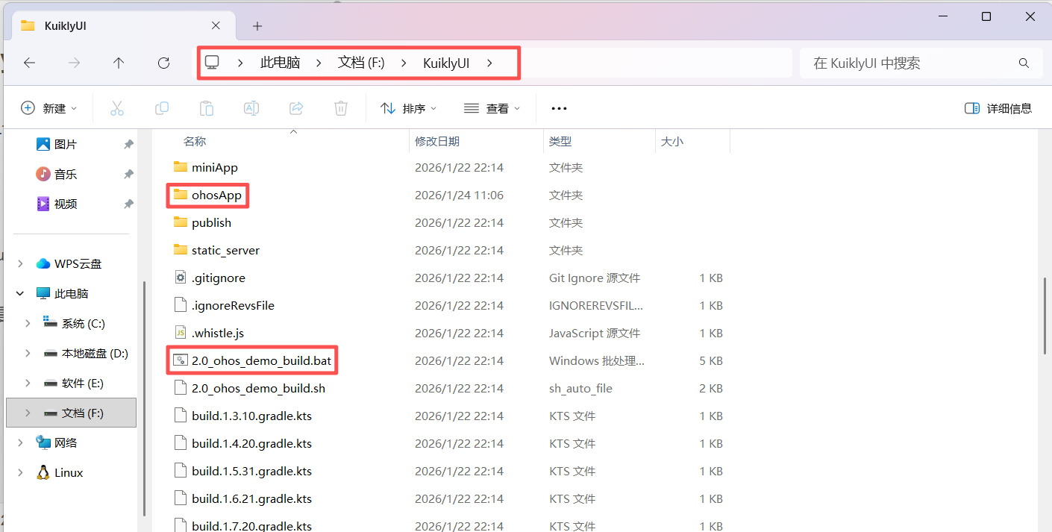Open the three-dot more options menu
This screenshot has width=1052, height=532.
tap(559, 108)
